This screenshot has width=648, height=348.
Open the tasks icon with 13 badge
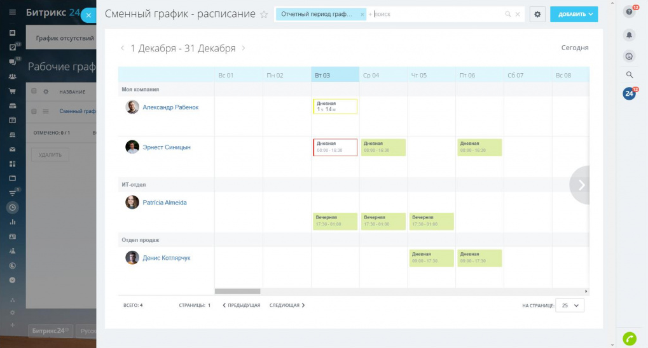(x=12, y=47)
